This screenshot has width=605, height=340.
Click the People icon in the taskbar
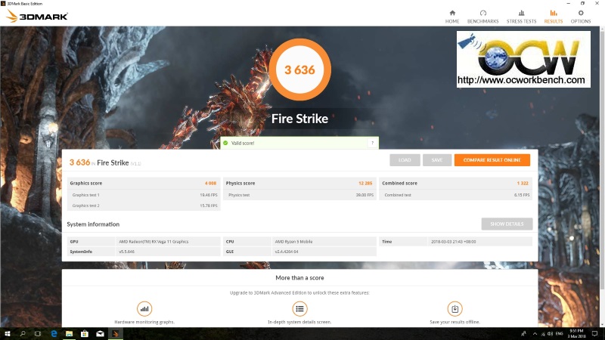click(523, 334)
